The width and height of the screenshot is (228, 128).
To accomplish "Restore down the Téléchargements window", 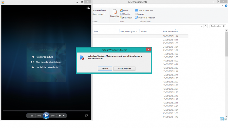I will pos(218,2).
